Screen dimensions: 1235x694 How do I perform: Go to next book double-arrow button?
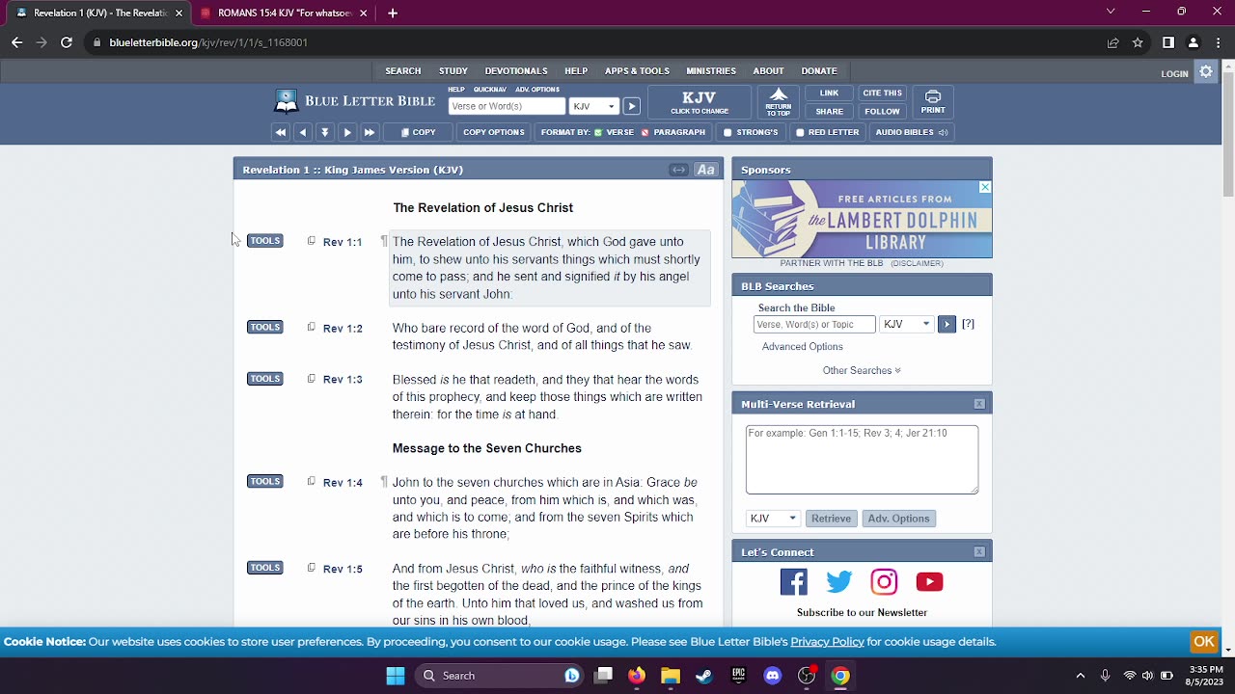pyautogui.click(x=370, y=132)
